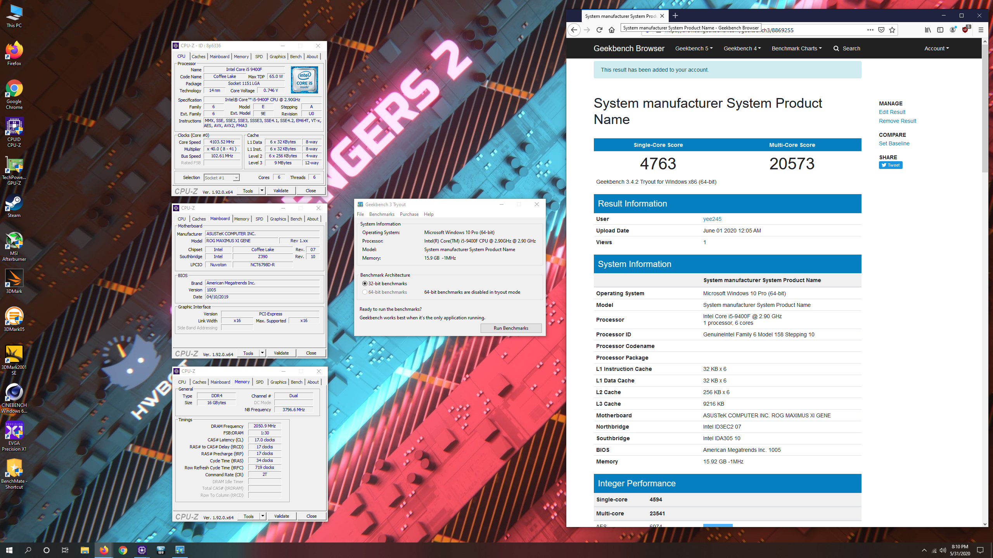This screenshot has width=993, height=558.
Task: Open new Firefox tab plus button
Action: click(675, 15)
